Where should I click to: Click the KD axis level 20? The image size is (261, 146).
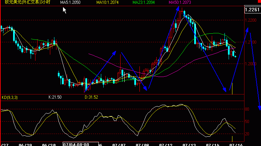coord(247,134)
